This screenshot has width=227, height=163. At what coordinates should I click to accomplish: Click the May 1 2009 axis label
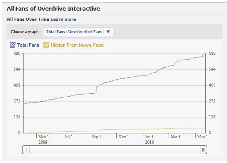point(43,139)
